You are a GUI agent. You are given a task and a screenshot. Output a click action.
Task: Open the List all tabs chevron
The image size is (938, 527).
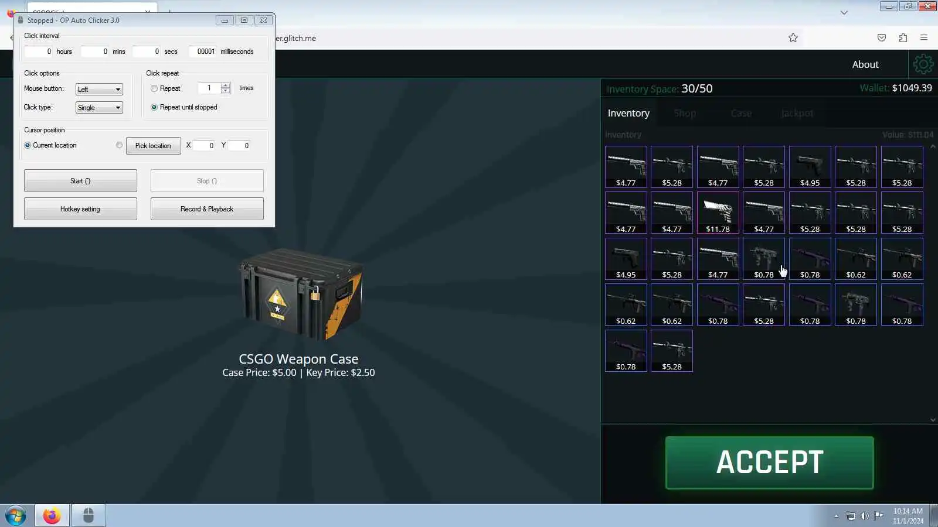click(844, 12)
